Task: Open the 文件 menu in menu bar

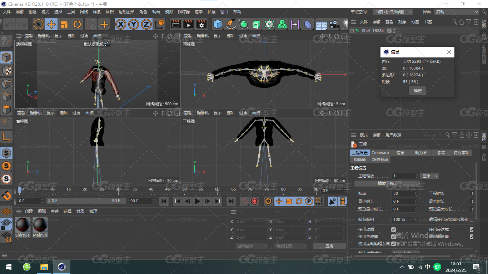Action: [x=7, y=12]
